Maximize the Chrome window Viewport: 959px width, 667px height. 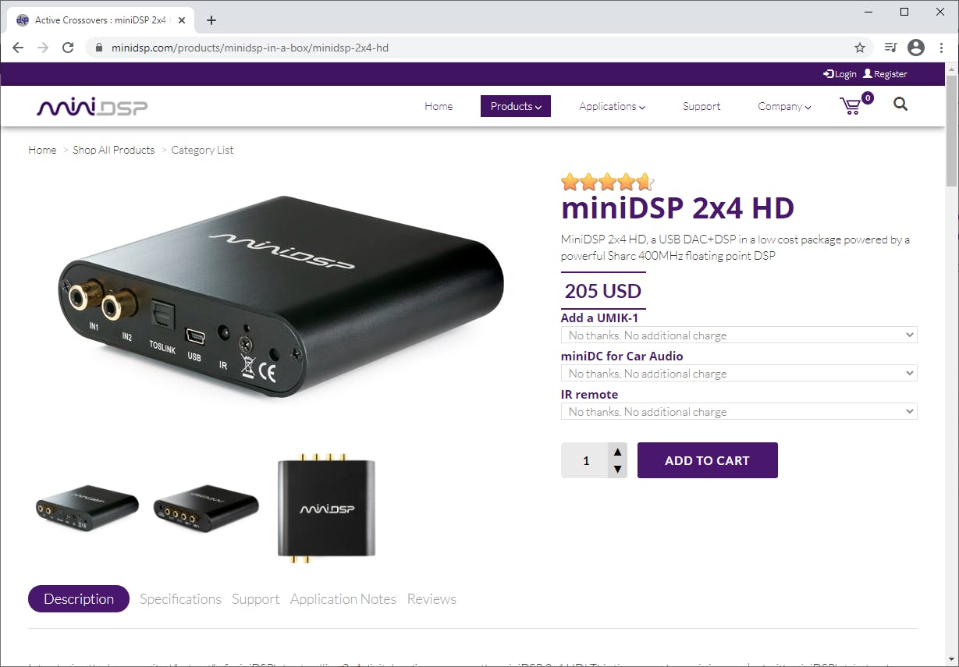click(904, 12)
